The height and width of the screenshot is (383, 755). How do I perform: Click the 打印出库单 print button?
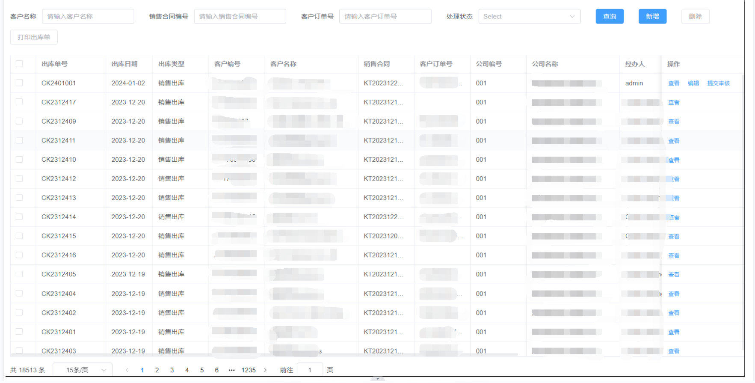click(34, 37)
